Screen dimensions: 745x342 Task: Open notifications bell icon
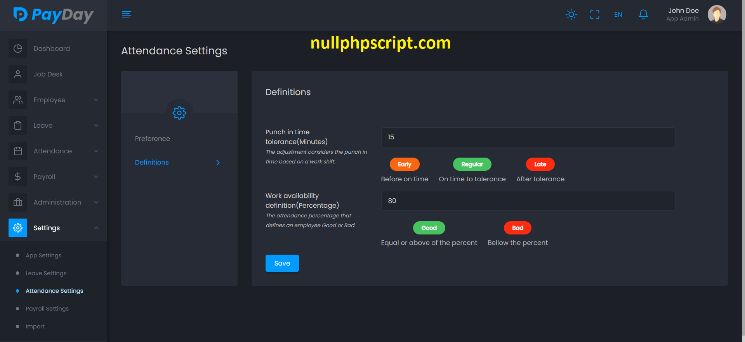pos(643,15)
